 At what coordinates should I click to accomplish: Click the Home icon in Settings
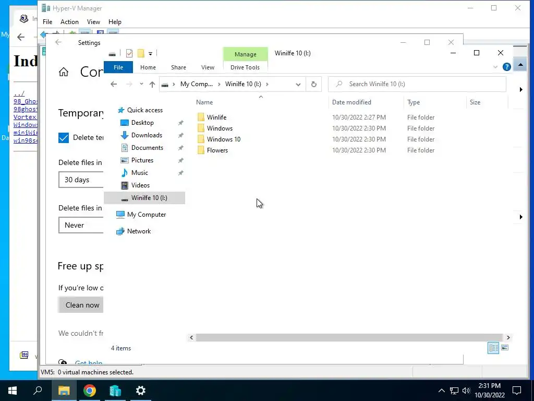(63, 72)
